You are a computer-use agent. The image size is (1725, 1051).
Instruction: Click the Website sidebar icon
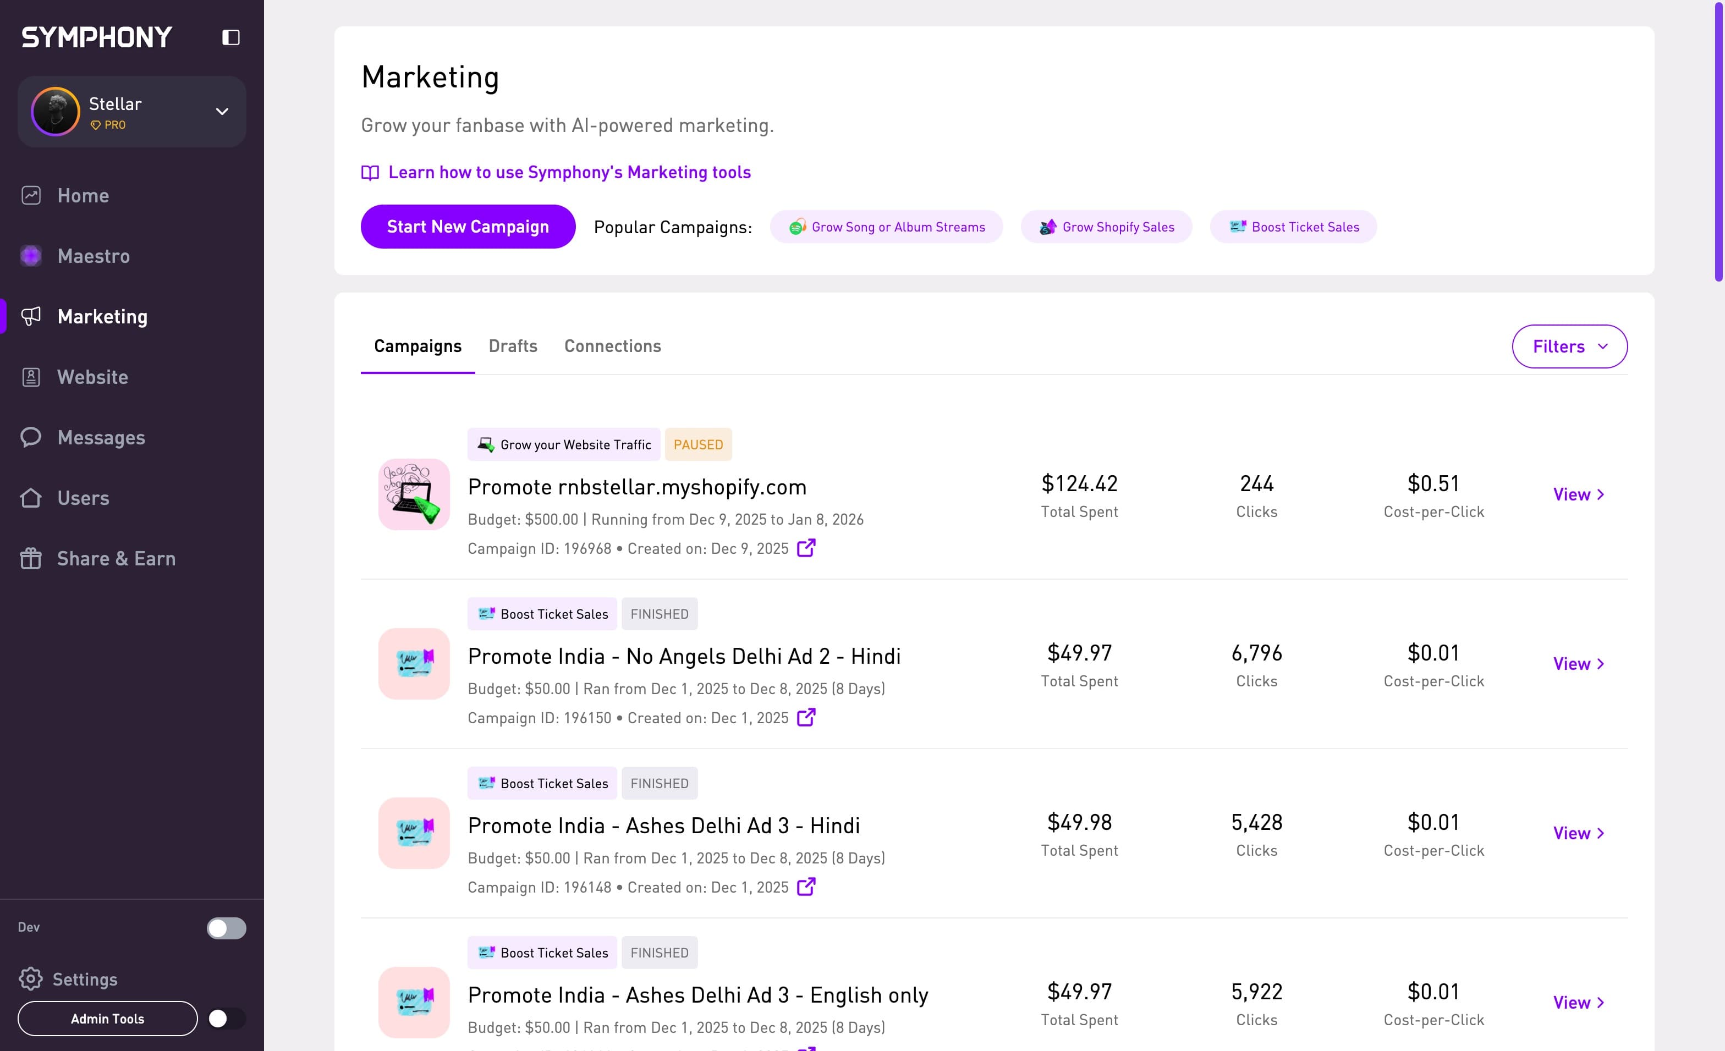point(31,377)
